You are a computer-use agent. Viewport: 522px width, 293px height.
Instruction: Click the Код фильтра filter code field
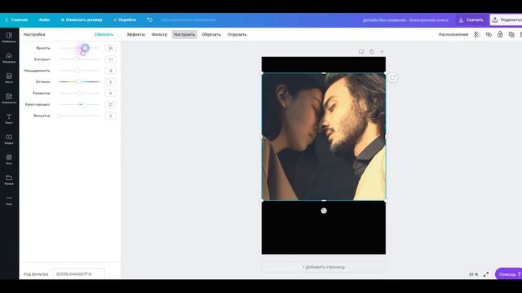coord(78,274)
